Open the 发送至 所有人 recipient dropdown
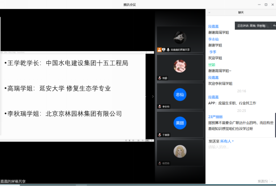 click(227, 141)
